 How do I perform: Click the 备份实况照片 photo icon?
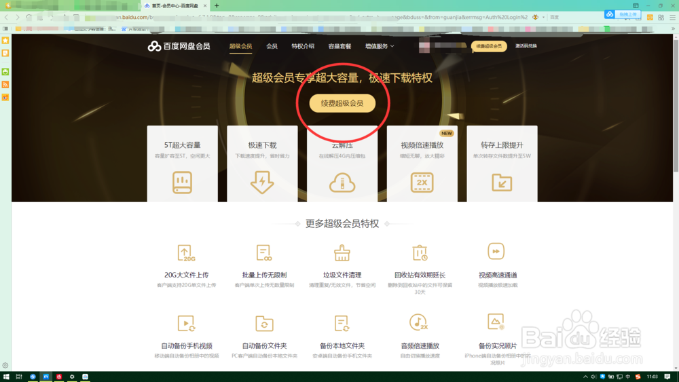[496, 322]
